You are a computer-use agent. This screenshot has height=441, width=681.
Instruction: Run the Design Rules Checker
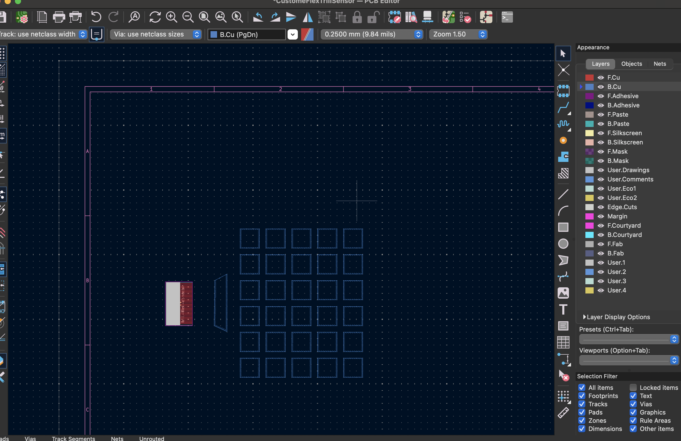tap(466, 17)
